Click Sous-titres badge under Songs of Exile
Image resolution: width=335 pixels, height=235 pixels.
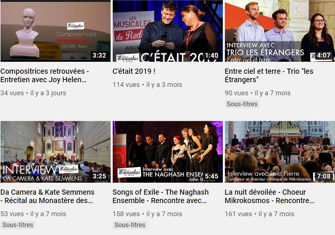pyautogui.click(x=130, y=225)
